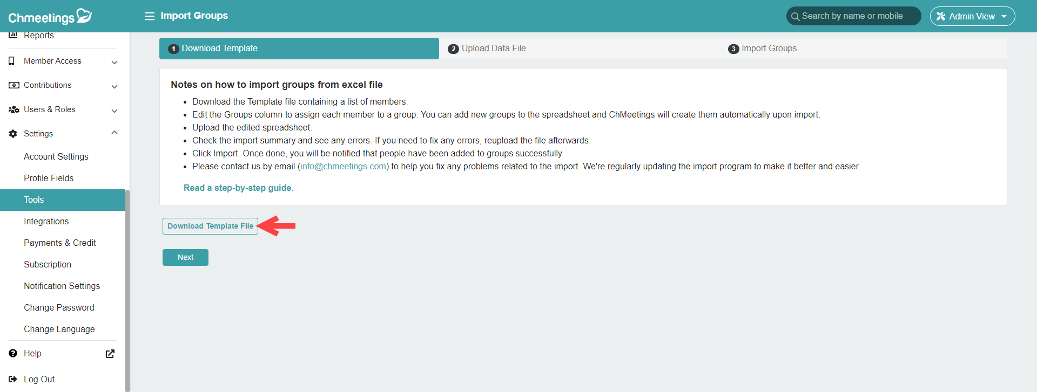1037x392 pixels.
Task: Click the Download Template File button
Action: coord(210,226)
